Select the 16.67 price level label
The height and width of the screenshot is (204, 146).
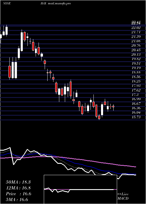pyautogui.click(x=136, y=104)
